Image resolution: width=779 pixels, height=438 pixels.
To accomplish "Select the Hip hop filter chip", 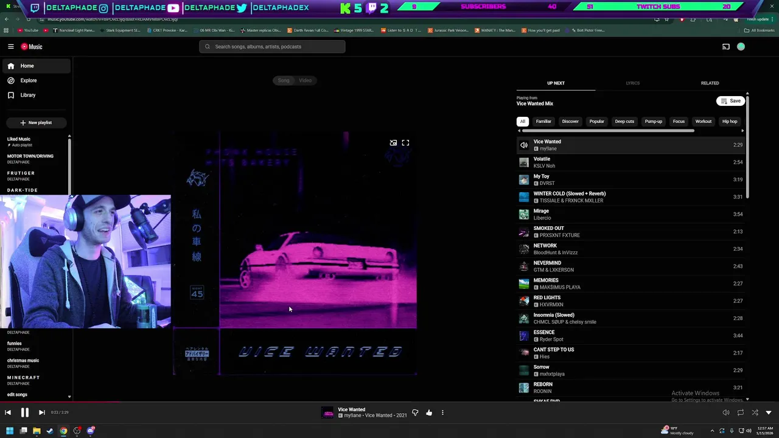I will coord(730,122).
